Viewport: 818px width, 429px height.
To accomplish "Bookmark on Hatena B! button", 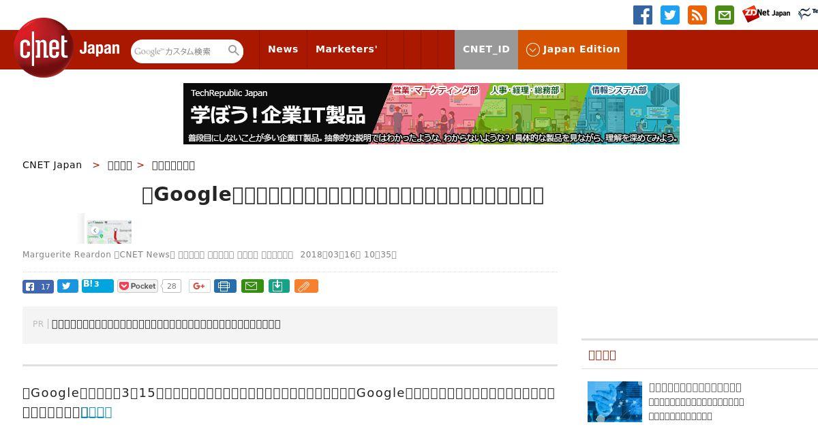I will [97, 285].
